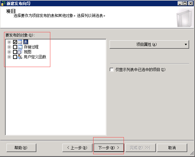
Task: Select the 视图 tree label
Action: coord(28,52)
